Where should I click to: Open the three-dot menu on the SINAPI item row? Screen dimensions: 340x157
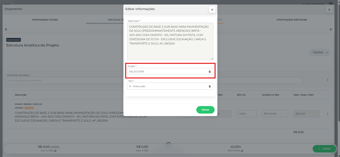327,114
